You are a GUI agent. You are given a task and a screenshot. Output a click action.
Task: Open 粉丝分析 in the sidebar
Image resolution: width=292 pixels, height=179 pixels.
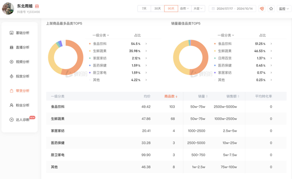click(x=22, y=105)
